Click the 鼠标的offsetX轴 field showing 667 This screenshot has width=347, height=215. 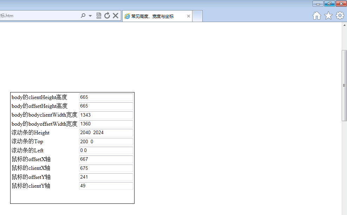coord(106,159)
